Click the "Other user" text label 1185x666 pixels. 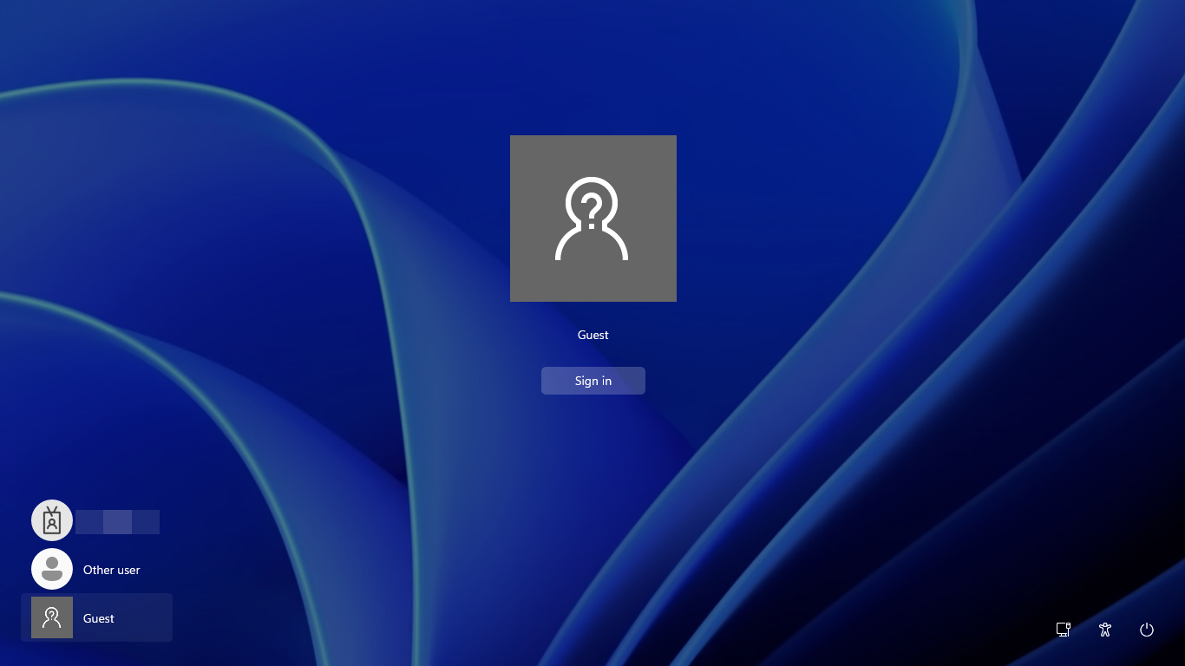tap(111, 570)
